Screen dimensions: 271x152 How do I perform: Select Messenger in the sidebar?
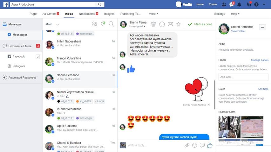coord(21,35)
